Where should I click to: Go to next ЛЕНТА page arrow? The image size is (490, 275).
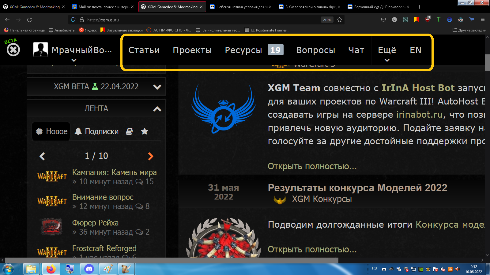151,156
